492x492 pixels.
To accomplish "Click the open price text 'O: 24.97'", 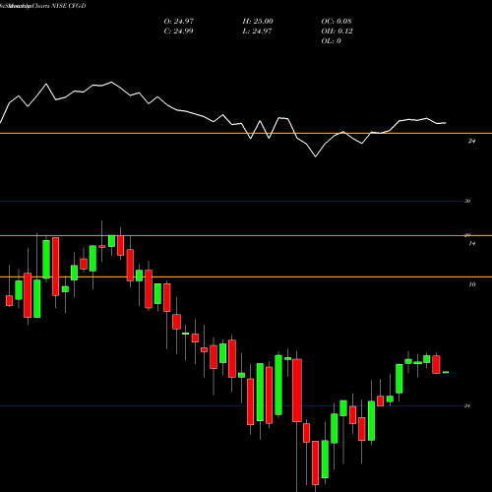I will 179,22.
